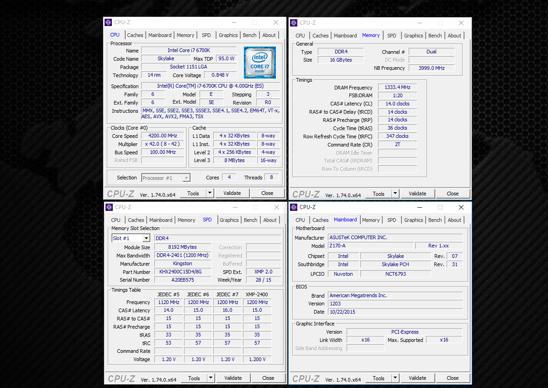The image size is (548, 388).
Task: Click the CPU-Z app icon in the Memory window title bar
Action: point(294,23)
